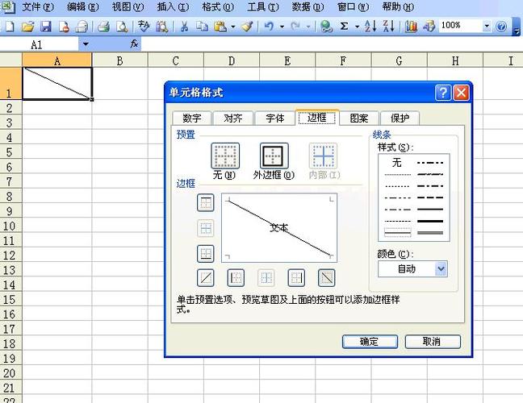Image resolution: width=523 pixels, height=403 pixels.
Task: Toggle the diagonal-down border button
Action: 327,278
